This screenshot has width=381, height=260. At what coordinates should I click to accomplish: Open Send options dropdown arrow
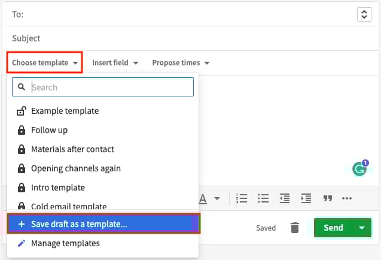pos(361,228)
